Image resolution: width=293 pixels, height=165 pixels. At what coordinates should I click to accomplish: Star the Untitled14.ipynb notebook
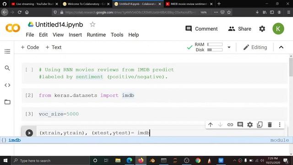92,24
